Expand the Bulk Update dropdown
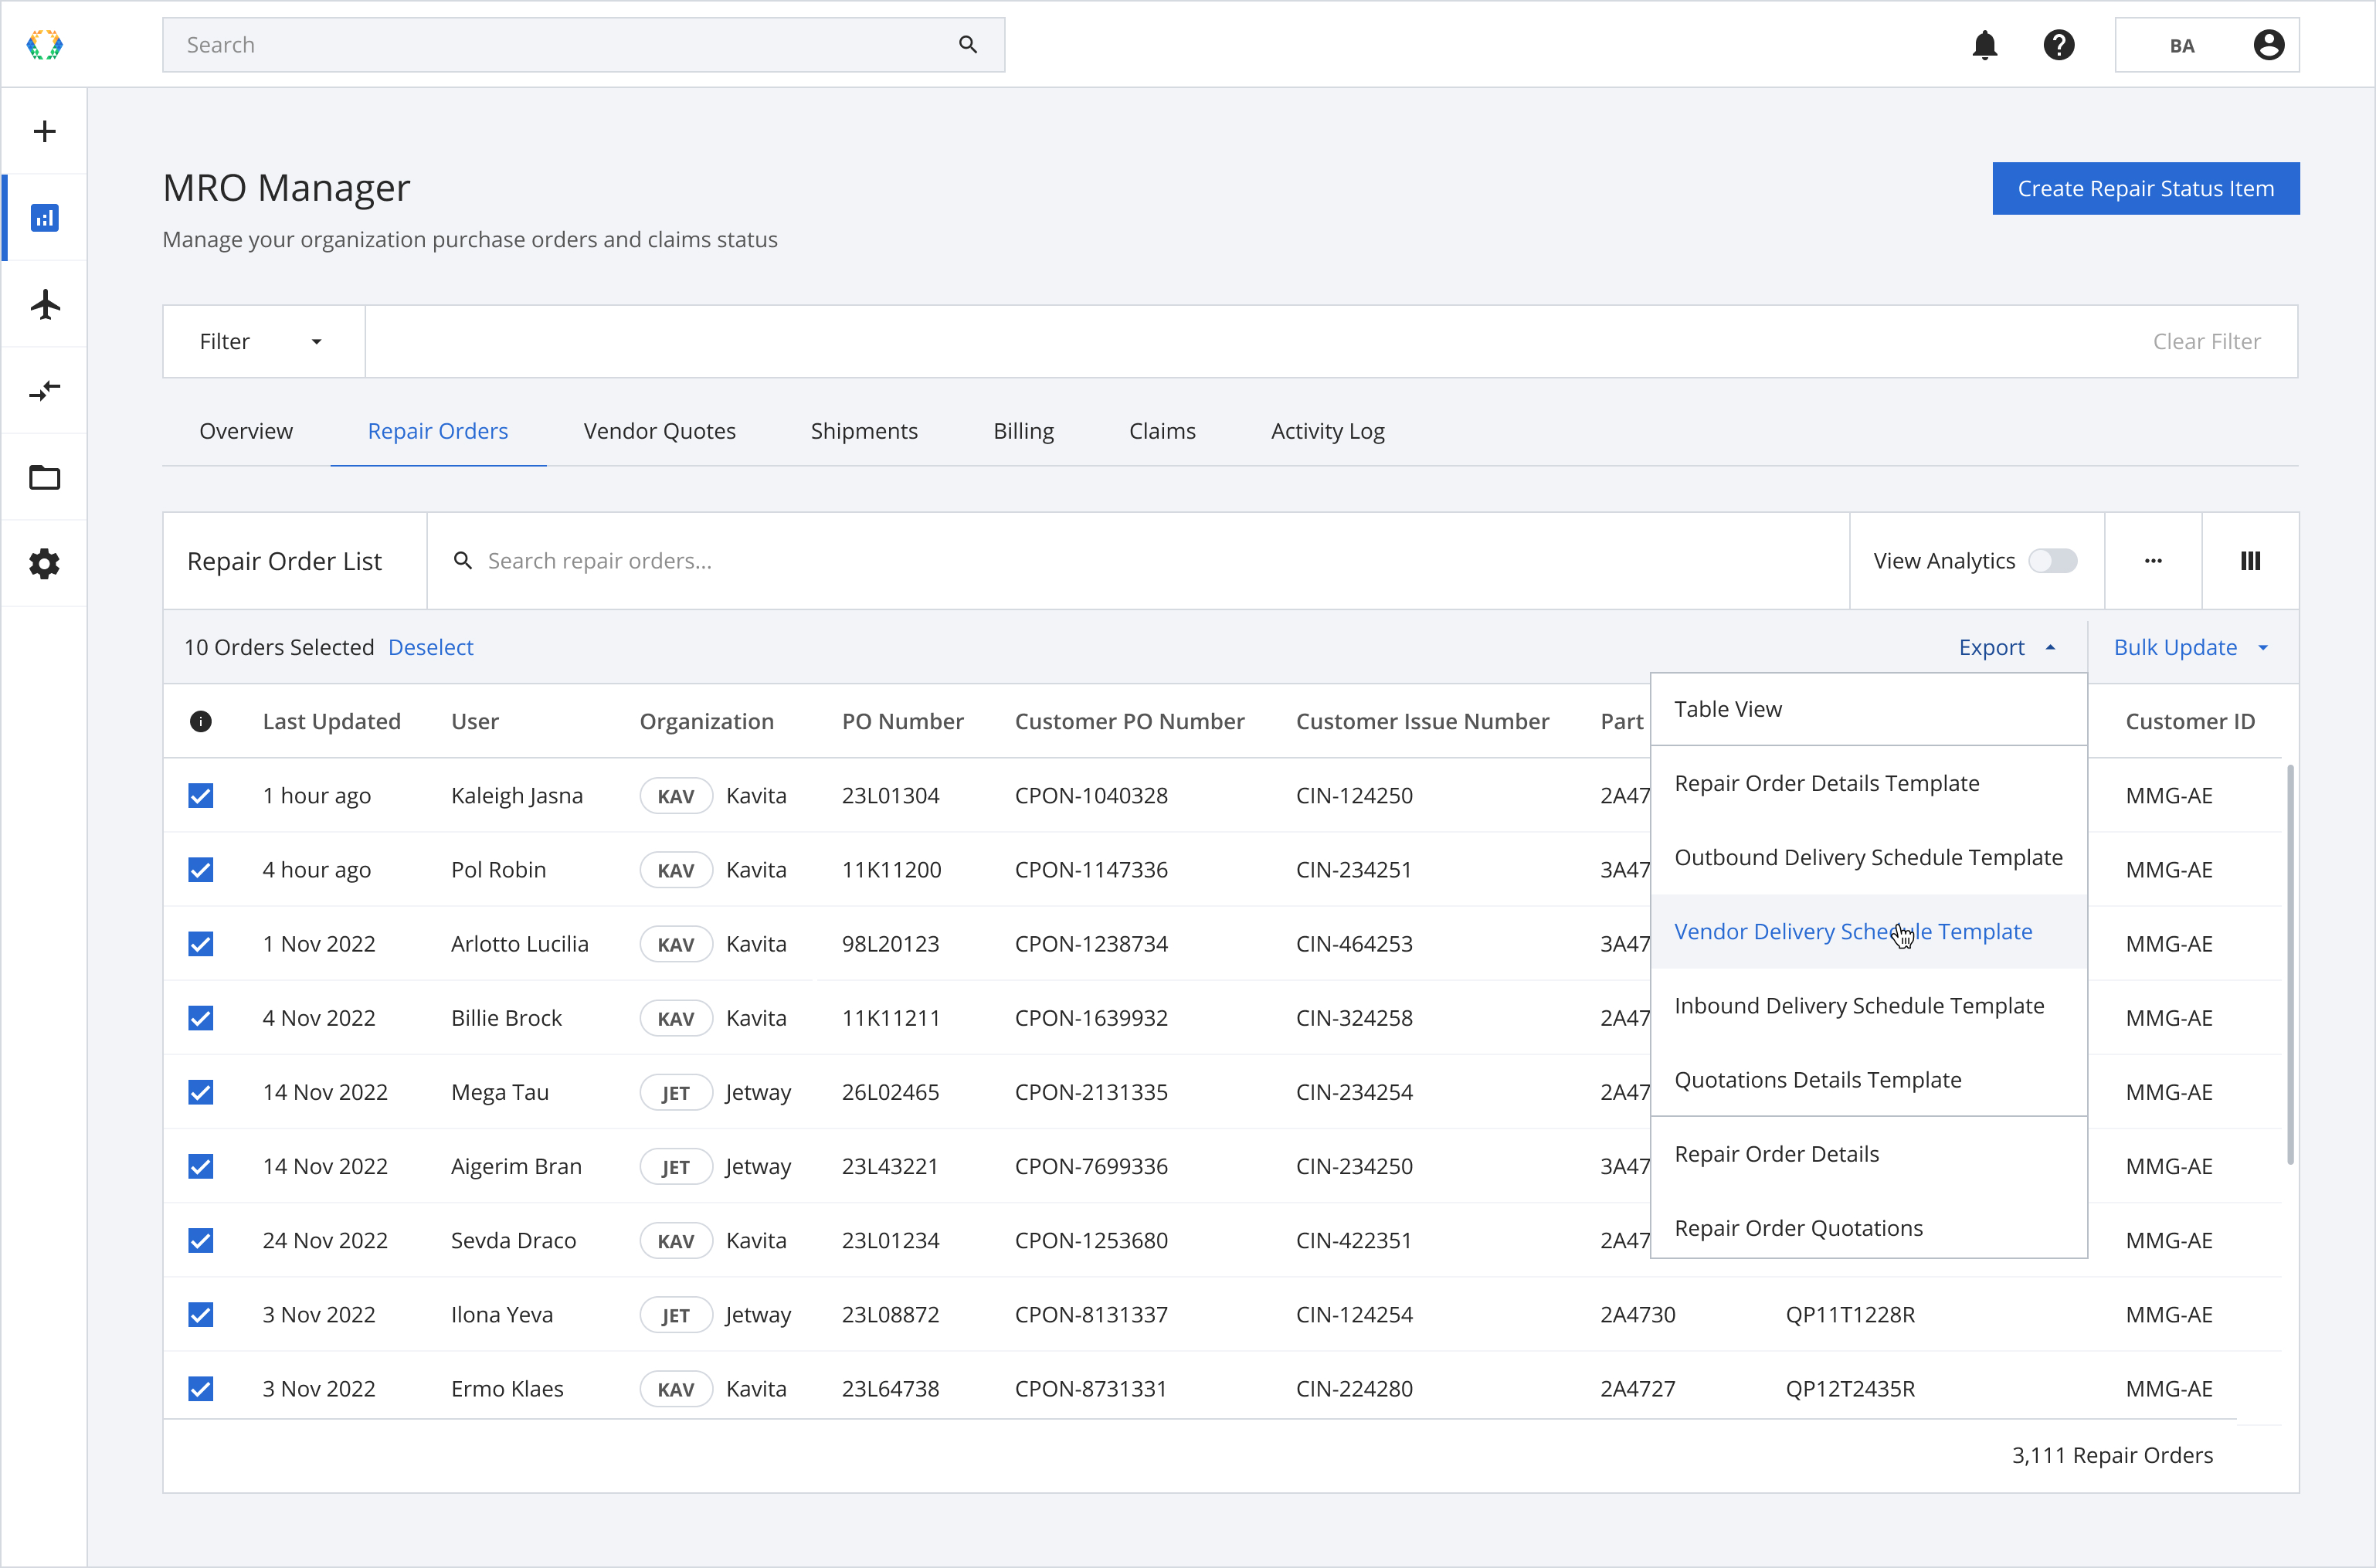2376x1568 pixels. [x=2191, y=647]
